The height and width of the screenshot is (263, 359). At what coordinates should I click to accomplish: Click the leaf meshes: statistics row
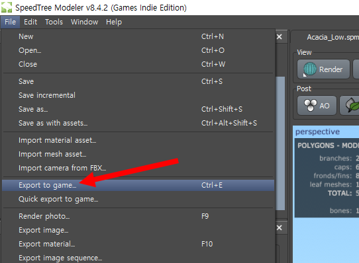(334, 184)
